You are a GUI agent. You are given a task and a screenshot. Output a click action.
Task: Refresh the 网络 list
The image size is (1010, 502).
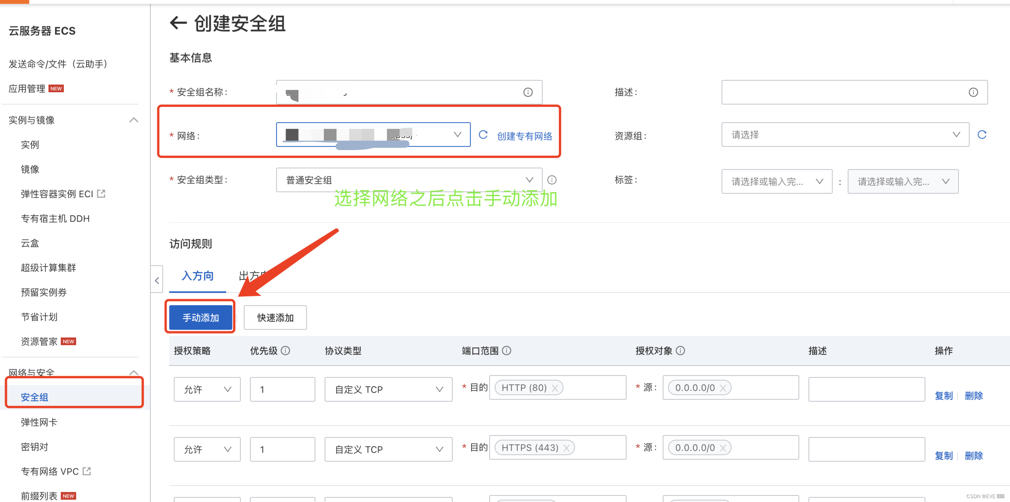click(x=483, y=135)
